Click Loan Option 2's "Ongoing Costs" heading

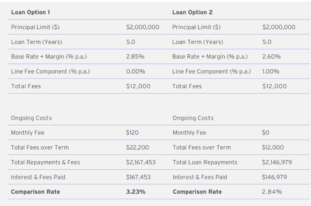coord(193,118)
